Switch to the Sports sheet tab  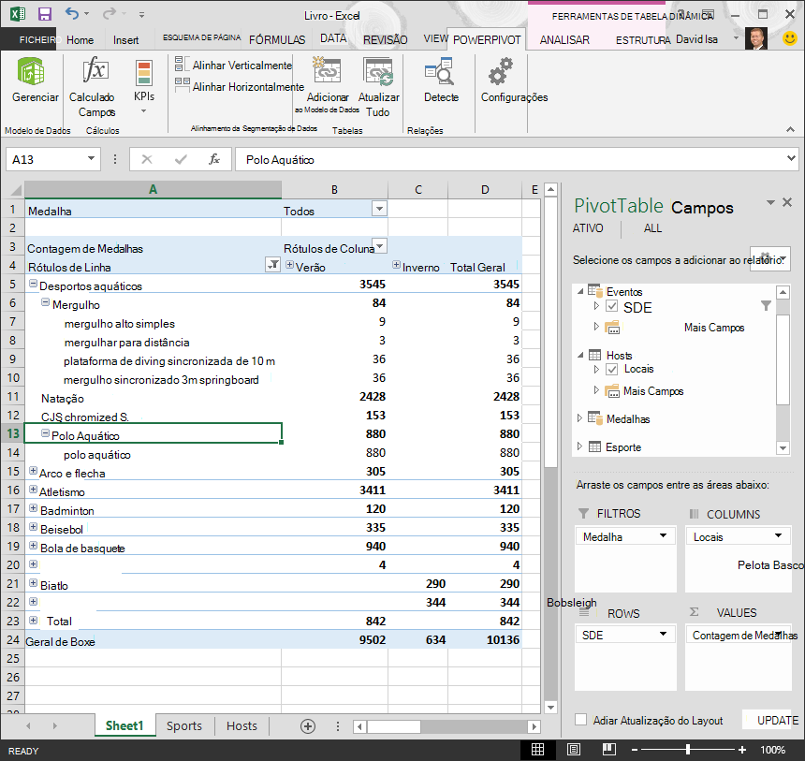[x=184, y=726]
